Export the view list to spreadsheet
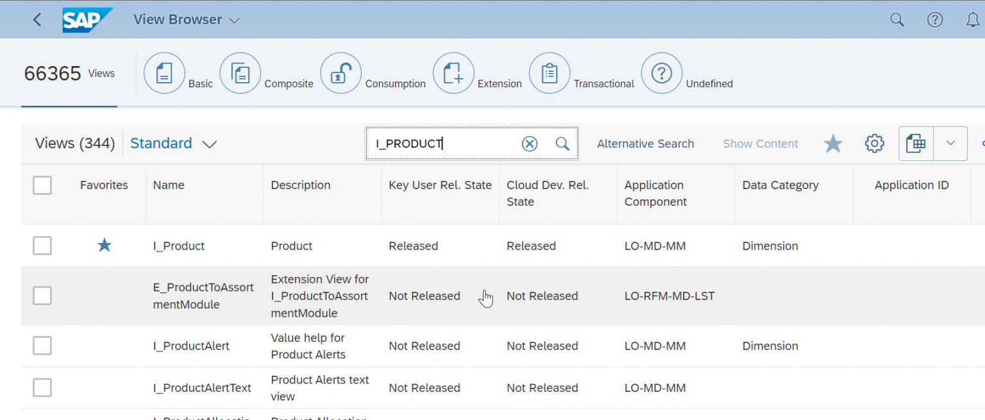Image resolution: width=985 pixels, height=420 pixels. click(916, 143)
